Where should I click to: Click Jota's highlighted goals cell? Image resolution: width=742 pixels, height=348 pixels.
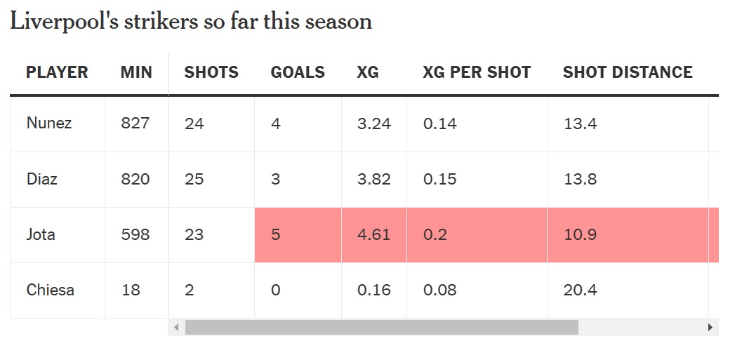(x=298, y=234)
